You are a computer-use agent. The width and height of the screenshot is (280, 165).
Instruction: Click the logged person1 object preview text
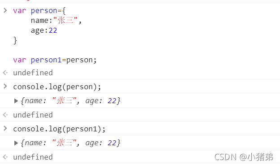coord(70,143)
